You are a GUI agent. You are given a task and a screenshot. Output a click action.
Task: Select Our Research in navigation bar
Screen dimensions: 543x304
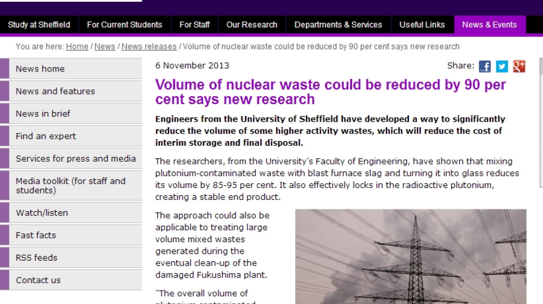252,25
